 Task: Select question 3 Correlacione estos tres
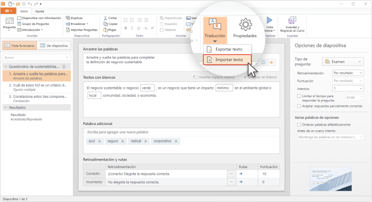37,98
